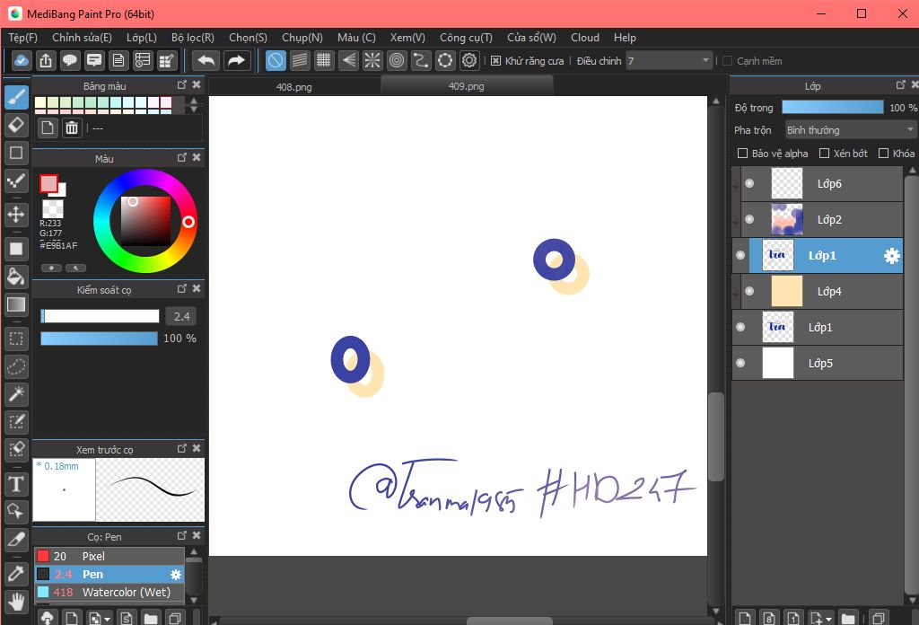The height and width of the screenshot is (625, 919).
Task: Select the Text tool
Action: coord(16,484)
